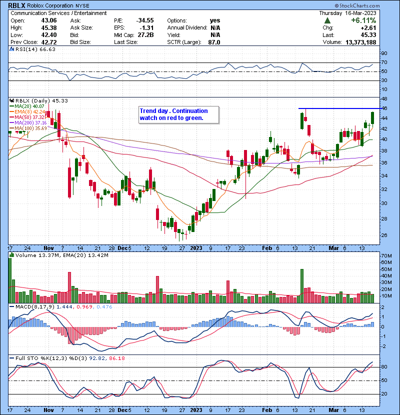400x415 pixels.
Task: Click the 70M volume axis label
Action: (386, 256)
